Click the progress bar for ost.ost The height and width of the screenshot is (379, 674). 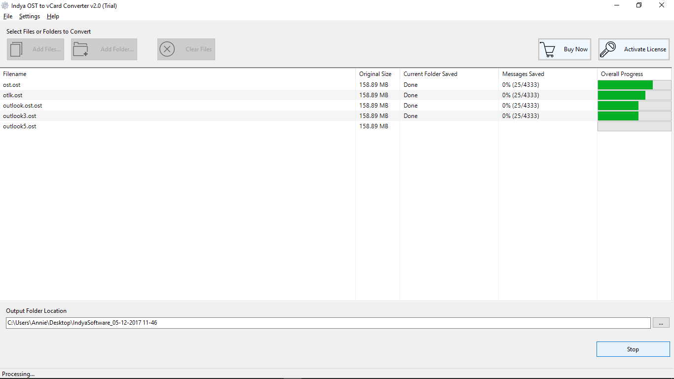point(635,85)
